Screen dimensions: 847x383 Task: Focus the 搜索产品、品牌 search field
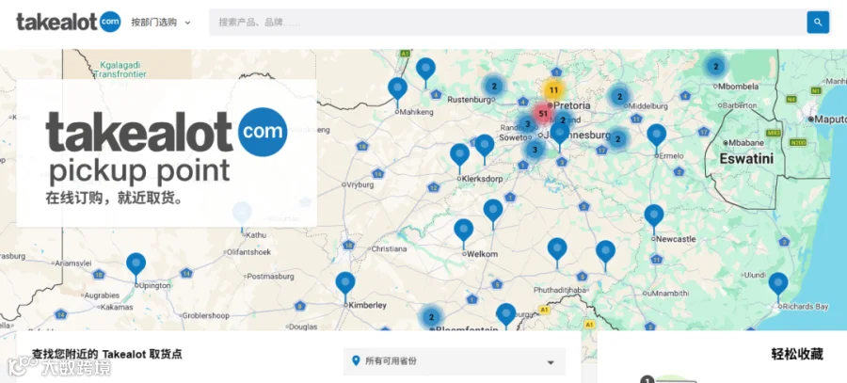(x=506, y=23)
